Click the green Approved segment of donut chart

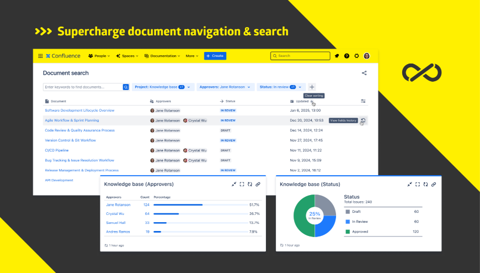tap(300, 216)
